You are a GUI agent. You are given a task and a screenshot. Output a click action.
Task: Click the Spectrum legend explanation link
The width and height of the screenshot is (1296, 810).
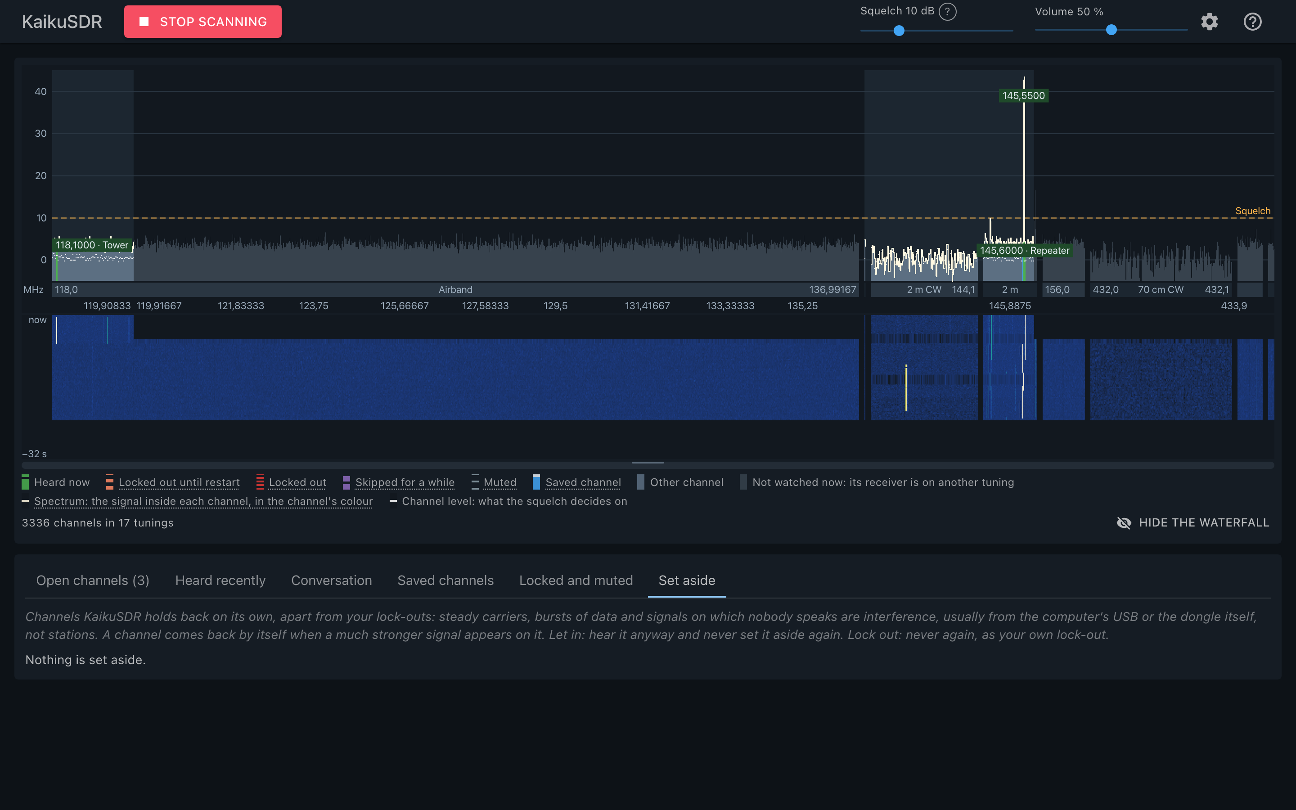point(203,501)
